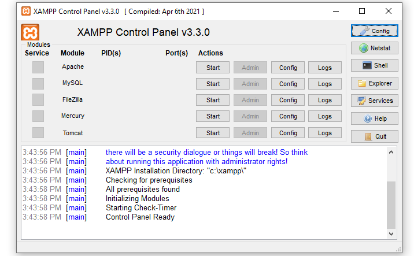This screenshot has width=414, height=256.
Task: Open the Mercury Config button
Action: click(x=288, y=116)
